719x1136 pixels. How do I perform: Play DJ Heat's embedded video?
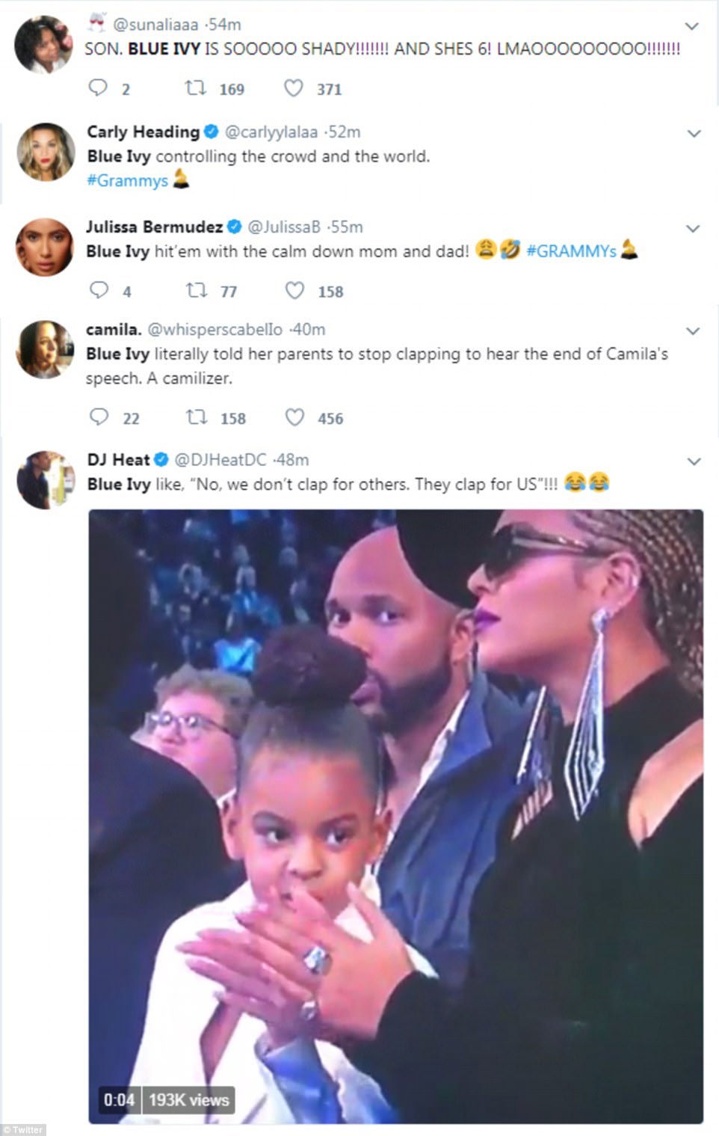click(395, 815)
